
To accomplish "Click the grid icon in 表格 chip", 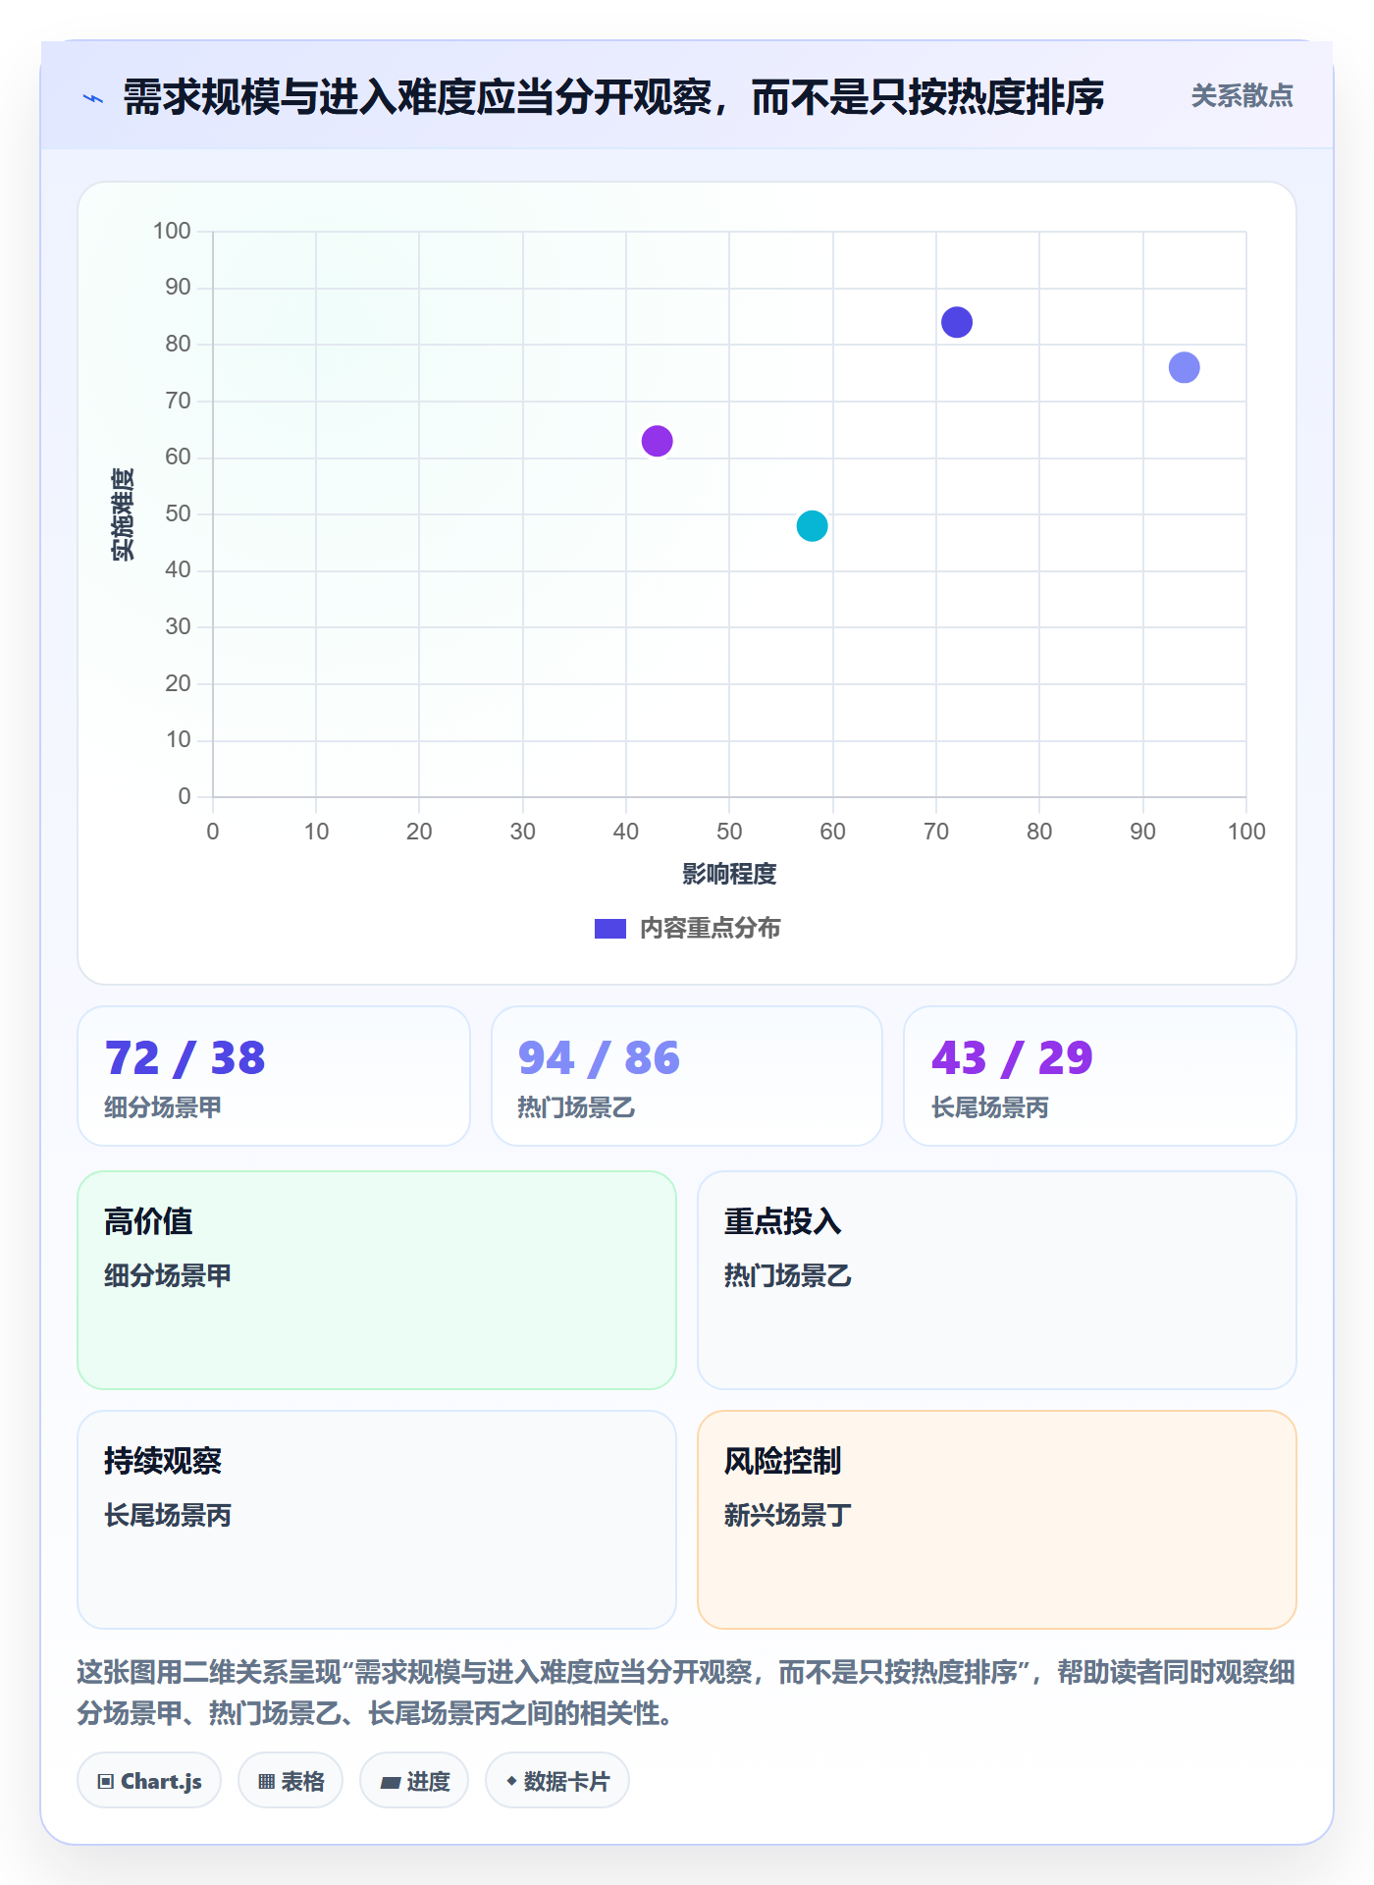I will [x=267, y=1782].
